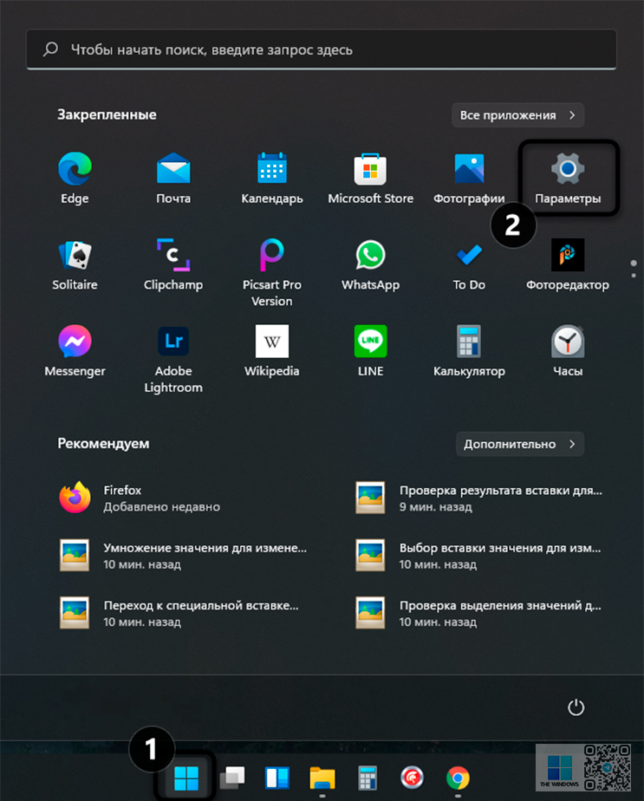Launch Adobe Lightroom
The image size is (644, 801).
(173, 359)
